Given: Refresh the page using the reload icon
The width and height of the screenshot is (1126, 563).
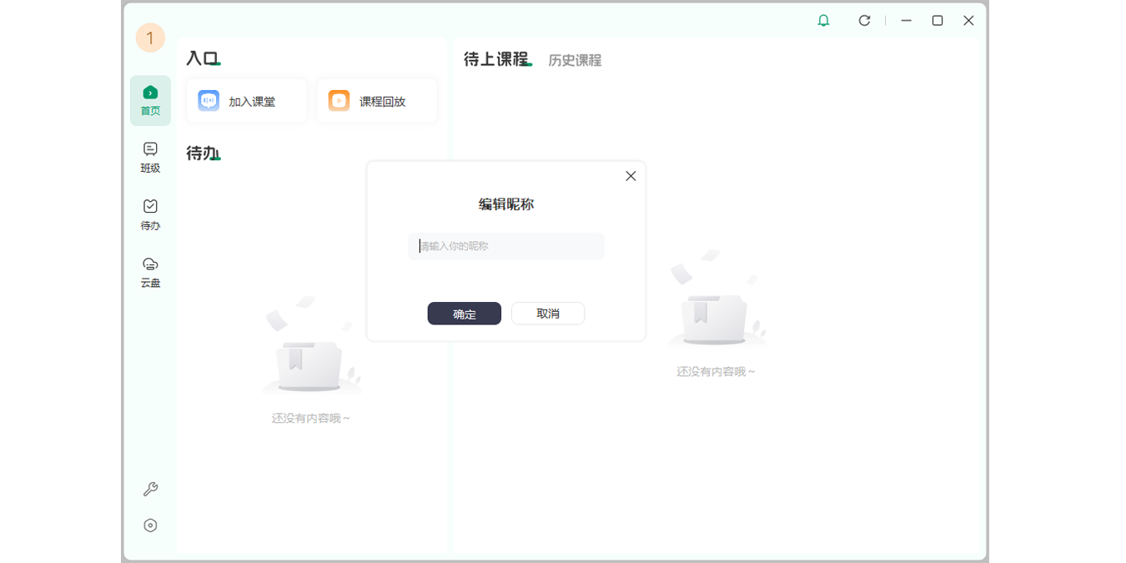Looking at the screenshot, I should pos(864,20).
